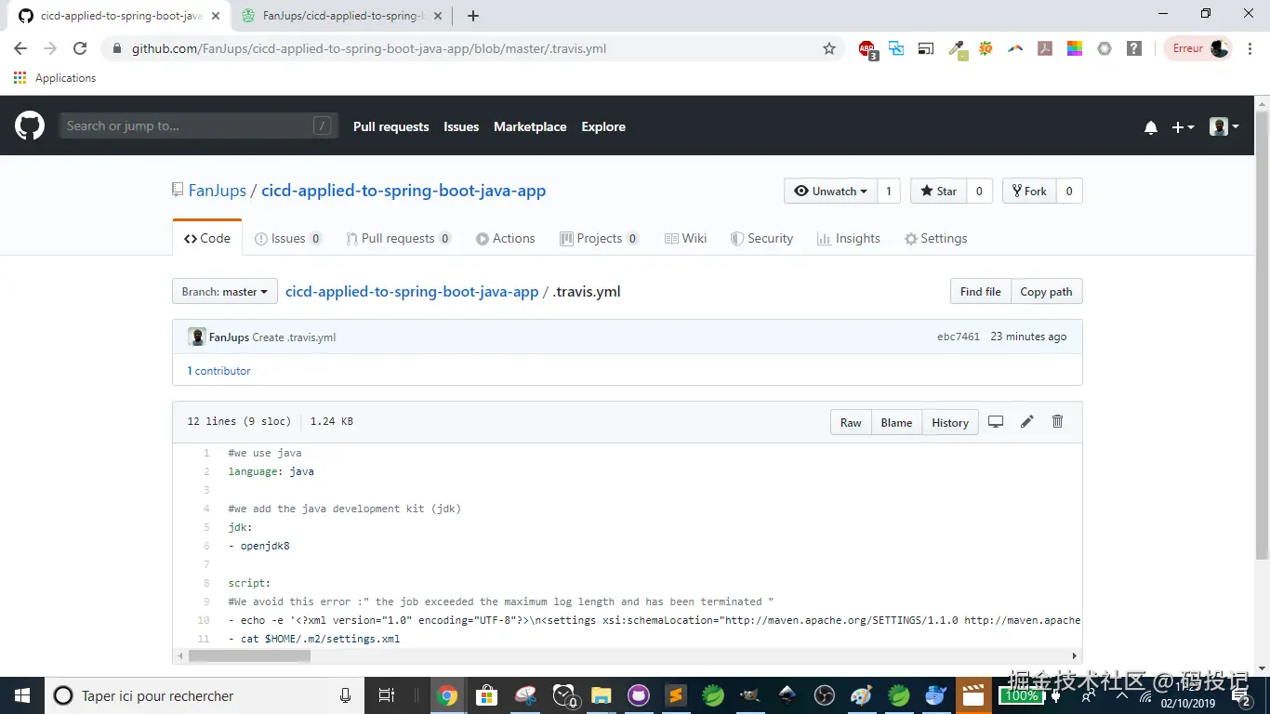This screenshot has height=714, width=1270.
Task: Open the notifications bell
Action: point(1151,127)
